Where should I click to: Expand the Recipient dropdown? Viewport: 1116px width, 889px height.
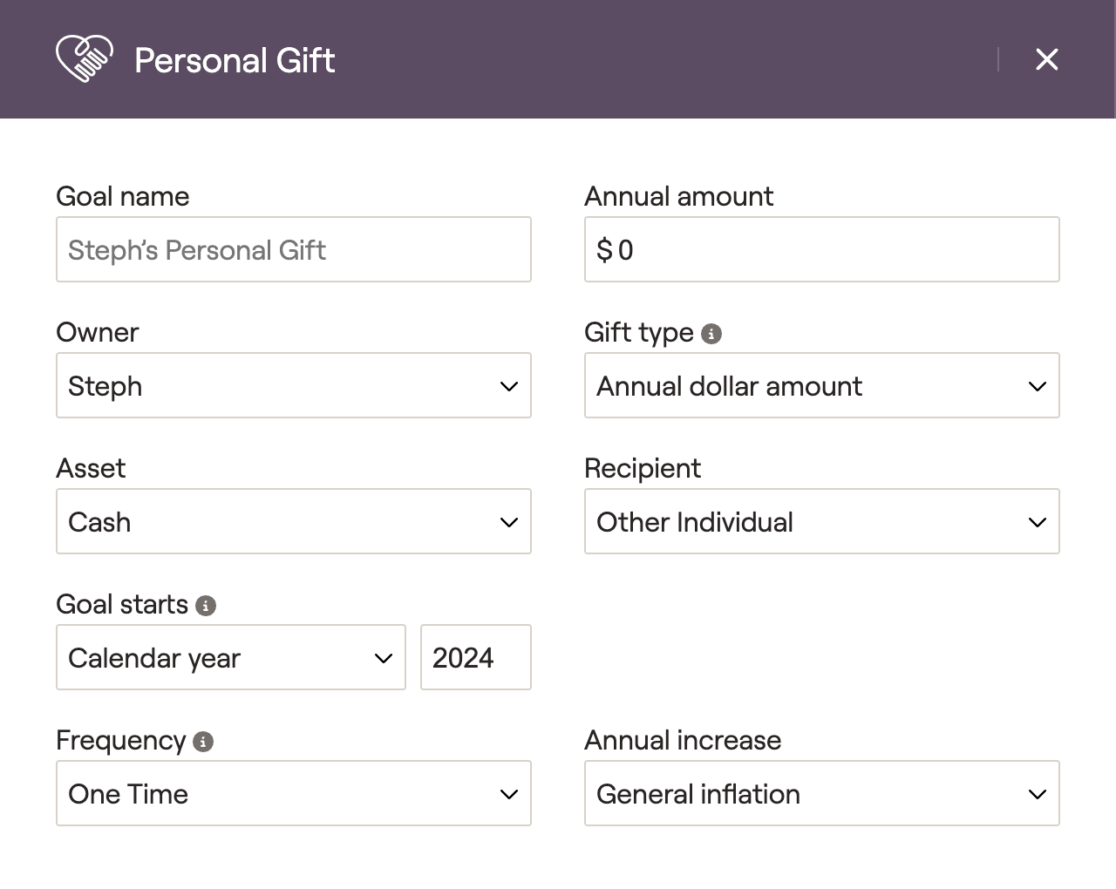click(821, 521)
